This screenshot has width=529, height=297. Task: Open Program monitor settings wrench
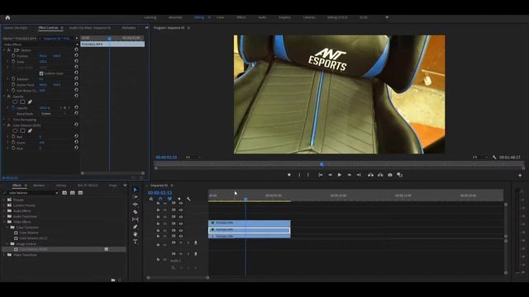pyautogui.click(x=494, y=158)
